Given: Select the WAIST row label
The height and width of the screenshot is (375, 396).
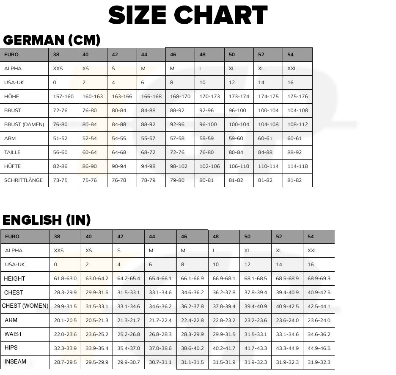Looking at the screenshot, I should click(13, 334).
